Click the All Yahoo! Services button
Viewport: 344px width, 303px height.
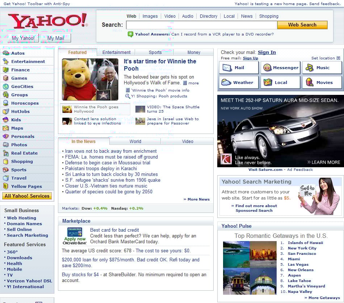pyautogui.click(x=27, y=196)
